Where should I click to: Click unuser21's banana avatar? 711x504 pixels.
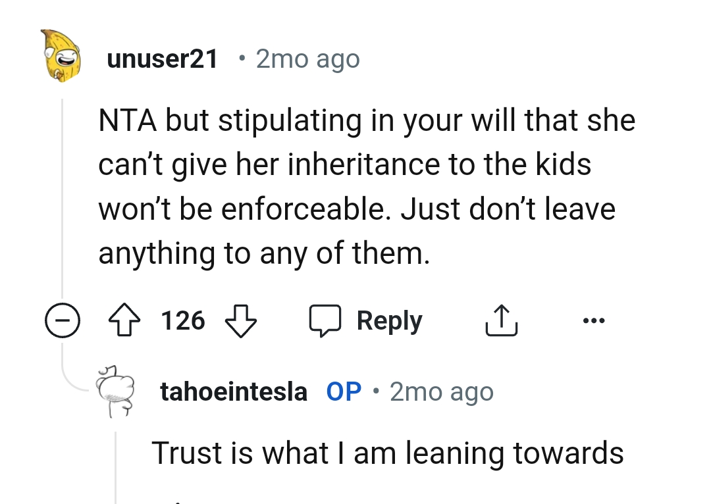coord(59,58)
